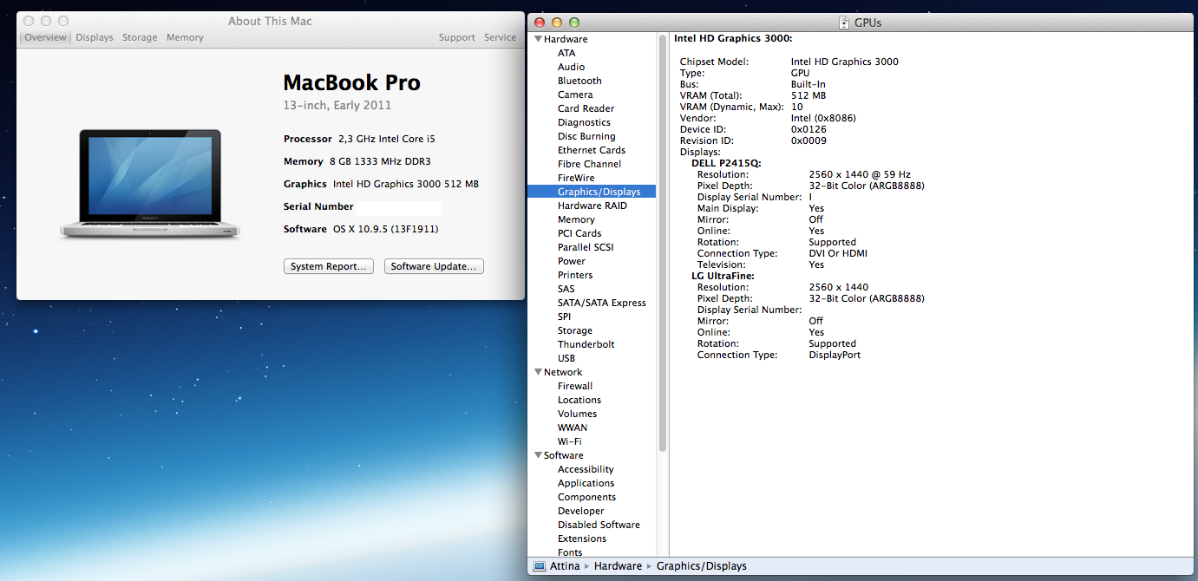Click the OS X 10.9.5 (13F1911) version text

coord(387,229)
